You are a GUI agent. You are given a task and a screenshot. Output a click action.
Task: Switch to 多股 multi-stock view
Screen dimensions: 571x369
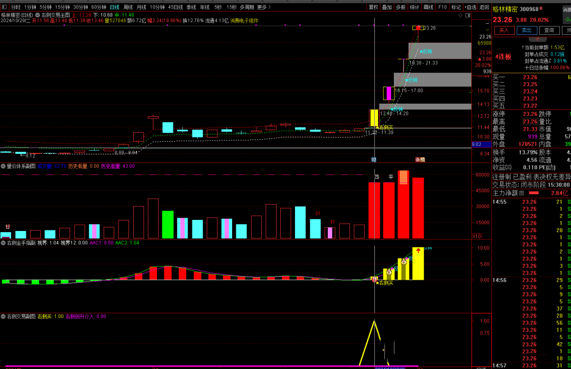(x=401, y=7)
